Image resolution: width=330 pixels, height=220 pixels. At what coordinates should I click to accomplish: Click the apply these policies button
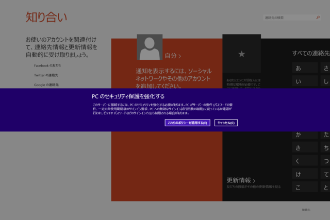coord(187,123)
